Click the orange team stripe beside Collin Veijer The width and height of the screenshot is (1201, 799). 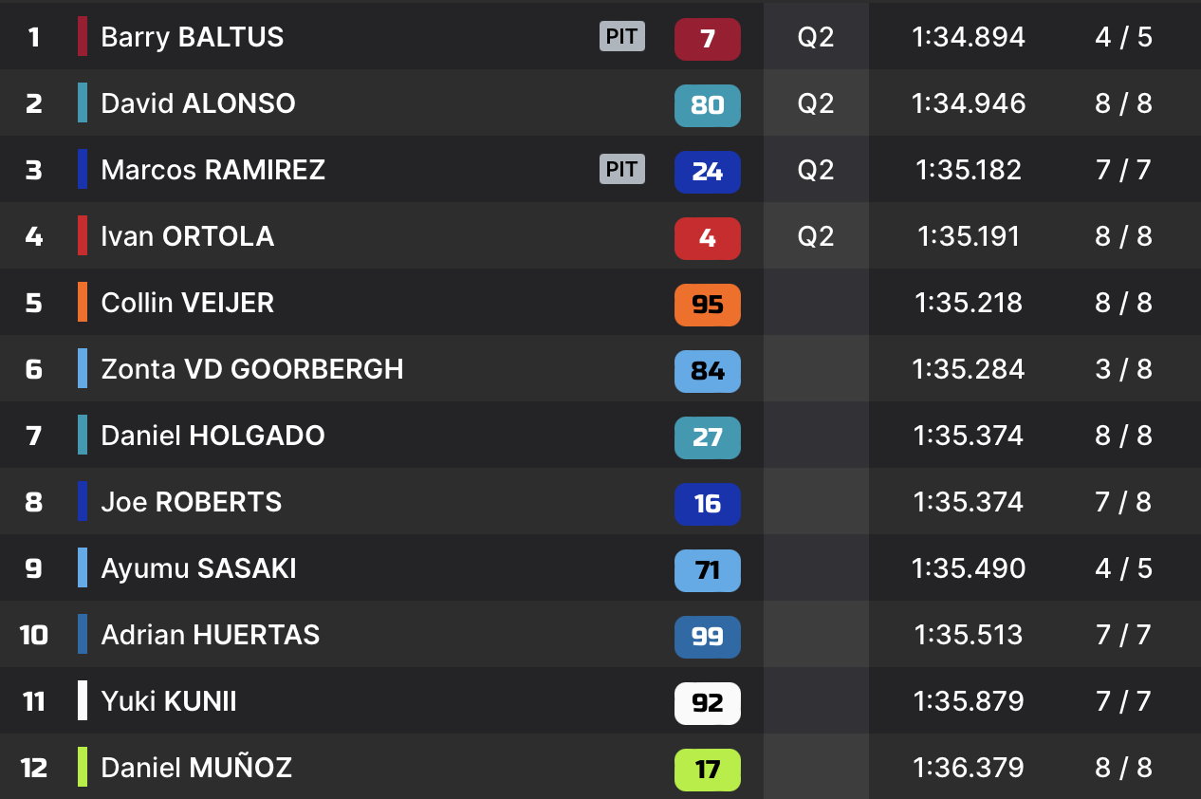(x=83, y=303)
